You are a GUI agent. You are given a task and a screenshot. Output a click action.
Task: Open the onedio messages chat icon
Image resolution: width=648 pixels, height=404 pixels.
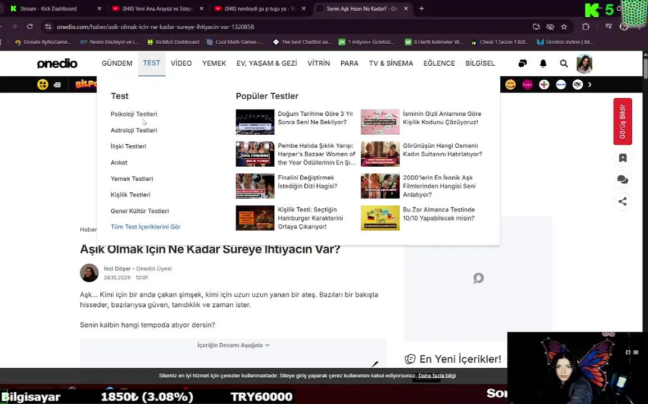(x=522, y=63)
